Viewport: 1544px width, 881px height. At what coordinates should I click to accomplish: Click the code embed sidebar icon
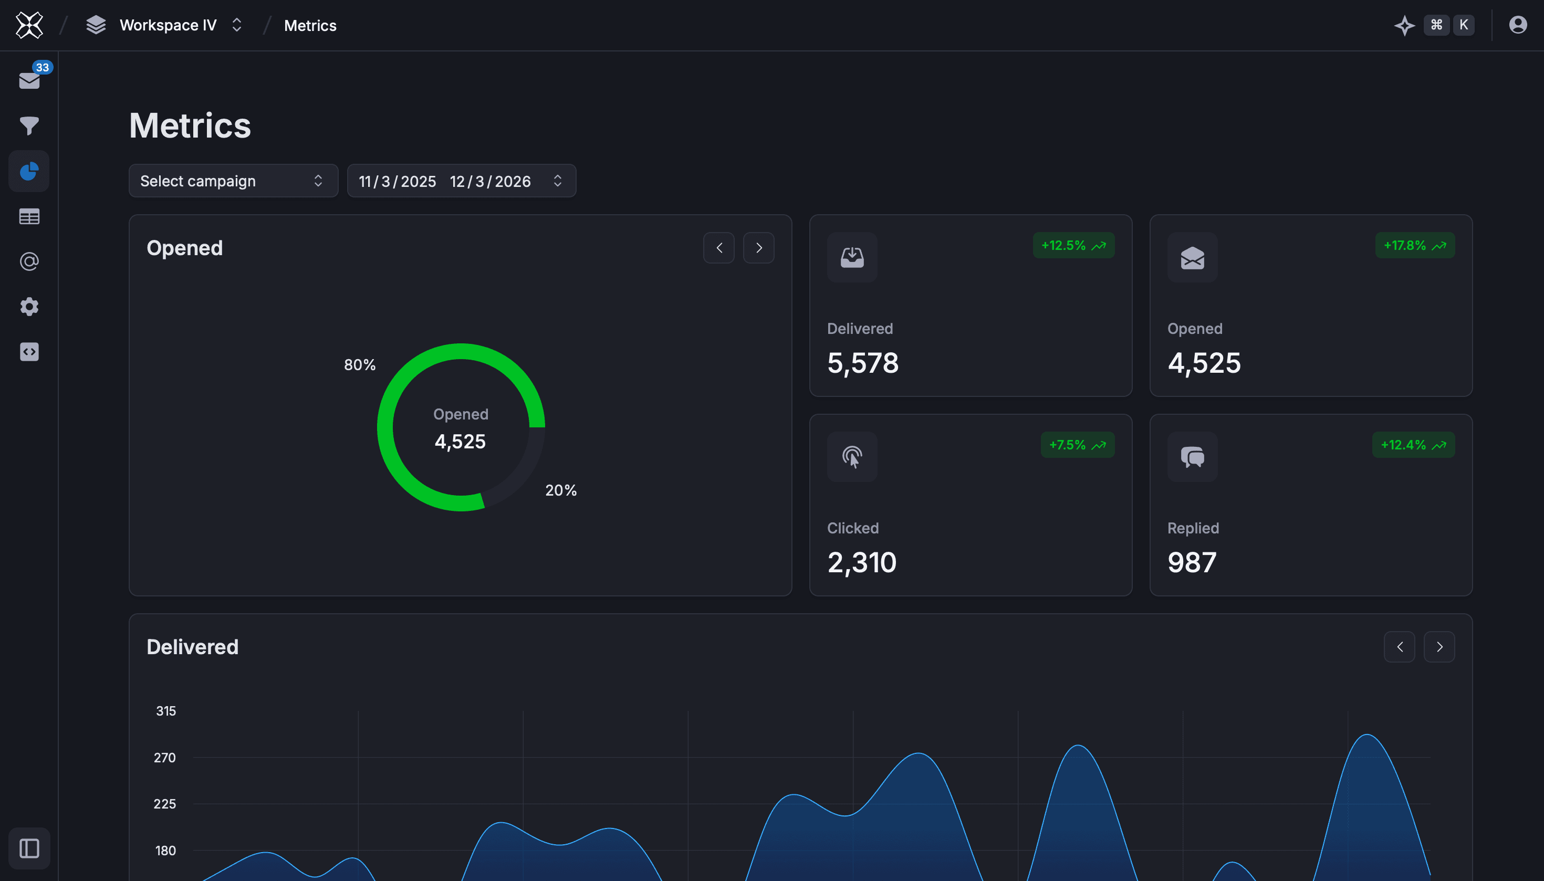click(29, 352)
